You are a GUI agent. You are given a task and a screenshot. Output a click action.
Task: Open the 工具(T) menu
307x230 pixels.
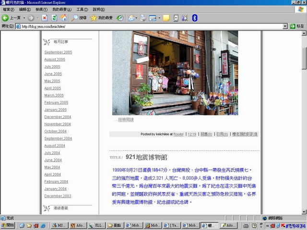pos(82,10)
